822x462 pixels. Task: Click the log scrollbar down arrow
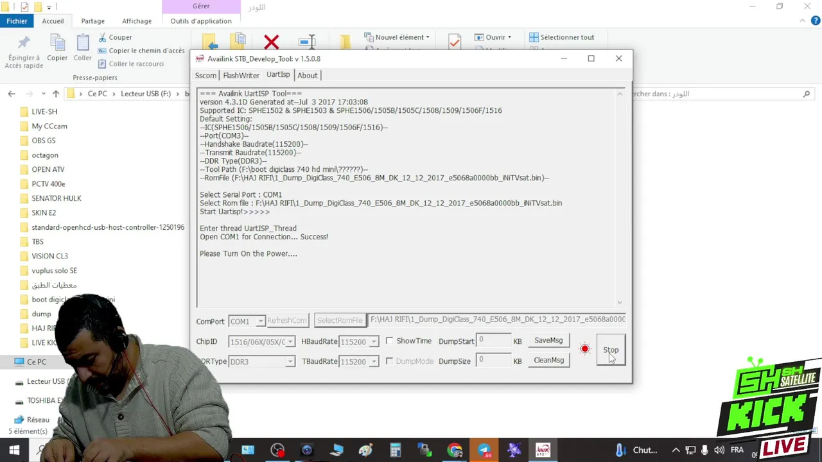tap(620, 302)
